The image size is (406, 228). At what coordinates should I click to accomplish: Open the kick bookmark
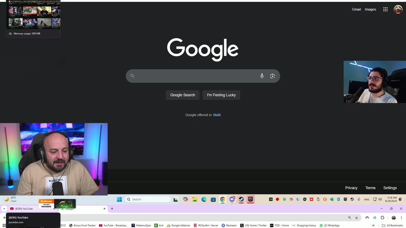pyautogui.click(x=159, y=225)
